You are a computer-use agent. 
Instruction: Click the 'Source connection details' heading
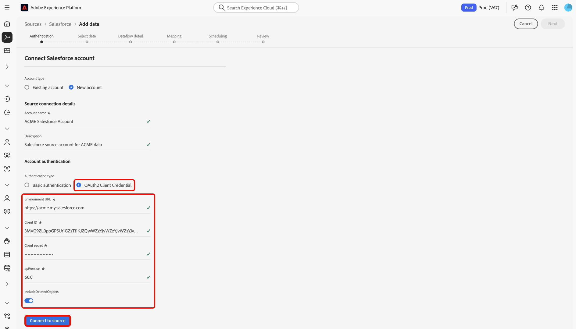pos(50,104)
